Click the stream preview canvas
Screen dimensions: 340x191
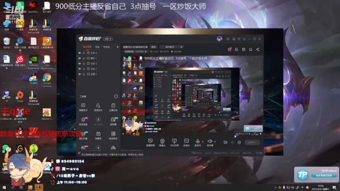[x=192, y=96]
